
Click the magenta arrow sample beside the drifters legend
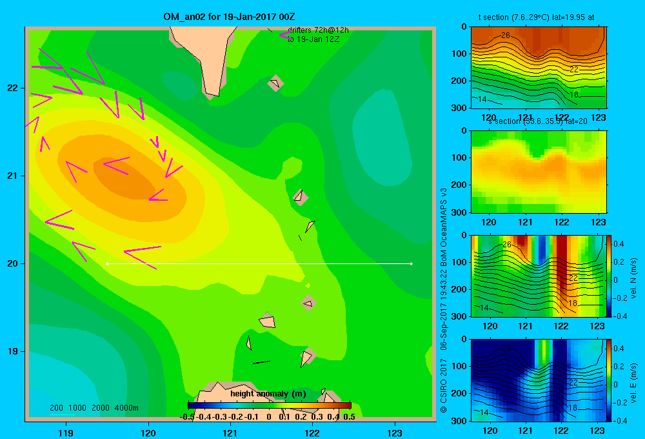(x=284, y=36)
